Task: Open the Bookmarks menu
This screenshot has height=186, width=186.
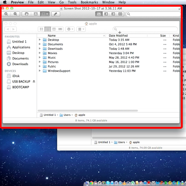Action: pyautogui.click(x=89, y=2)
